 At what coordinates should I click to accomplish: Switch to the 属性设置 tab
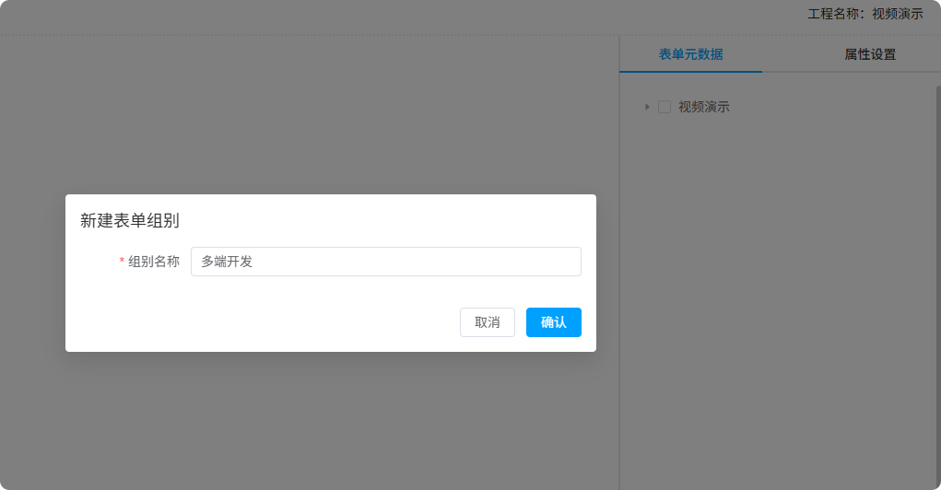869,54
